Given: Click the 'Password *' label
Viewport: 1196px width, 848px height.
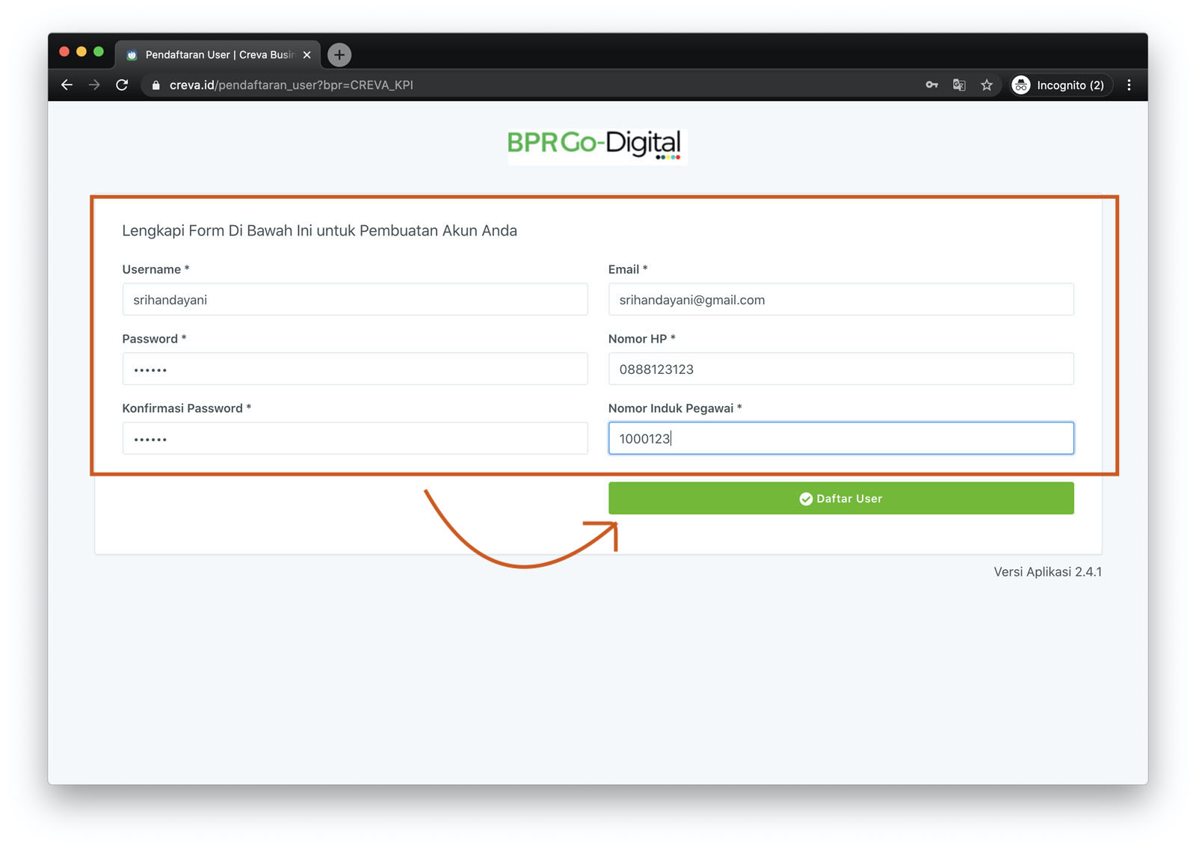Looking at the screenshot, I should point(154,339).
